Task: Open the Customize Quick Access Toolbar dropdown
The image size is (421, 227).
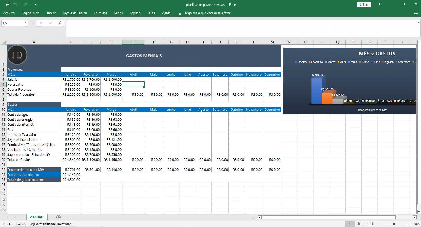Action: coord(36,4)
